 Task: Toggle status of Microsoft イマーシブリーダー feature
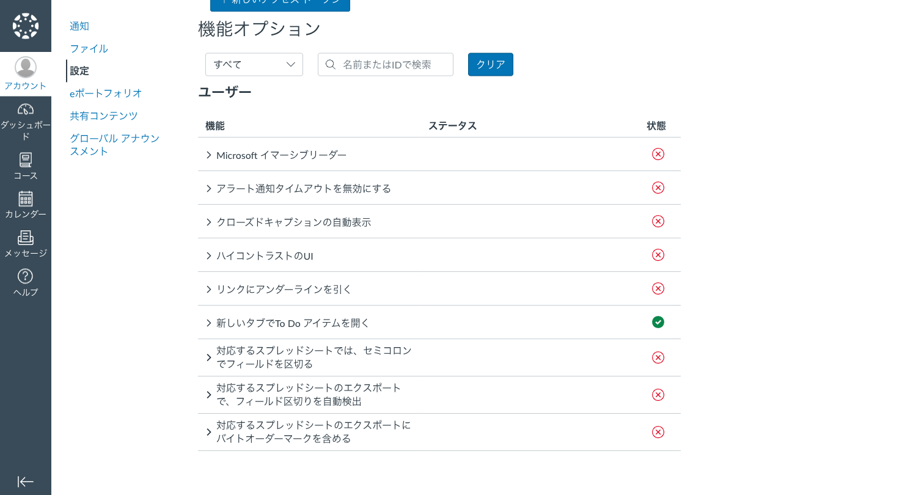(x=658, y=154)
